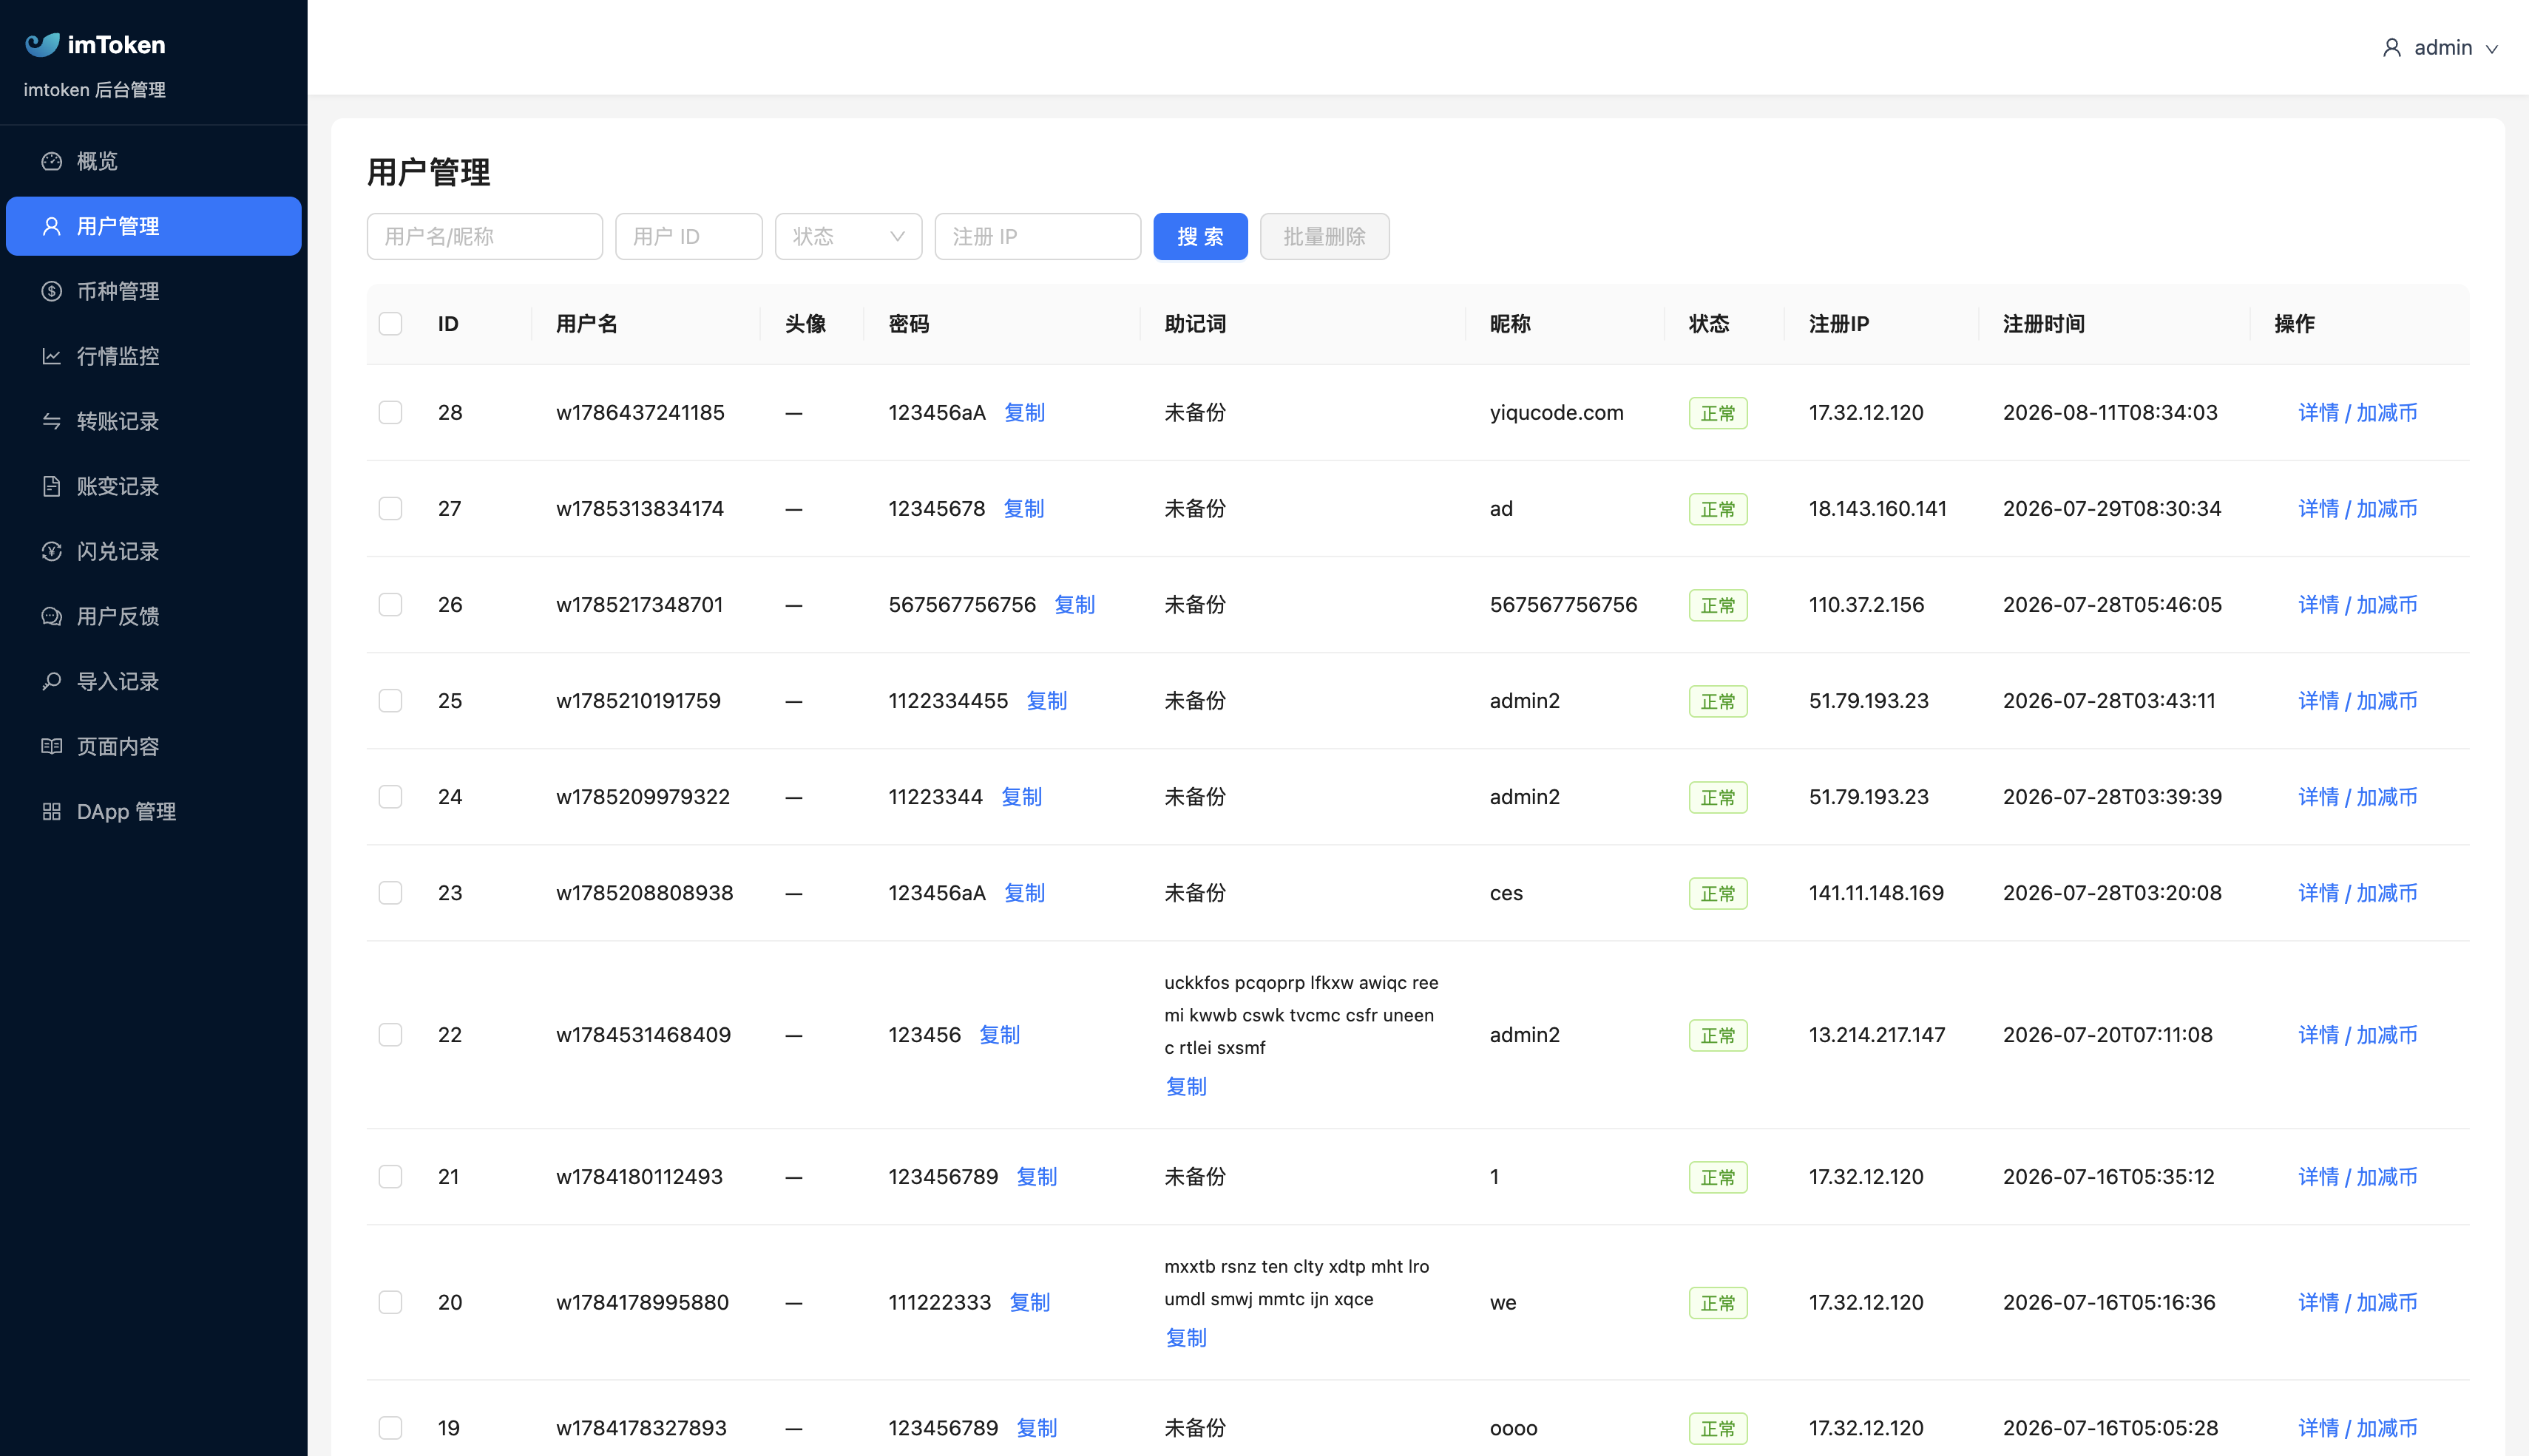The height and width of the screenshot is (1456, 2529).
Task: Click the admin user avatar icon
Action: click(2392, 48)
